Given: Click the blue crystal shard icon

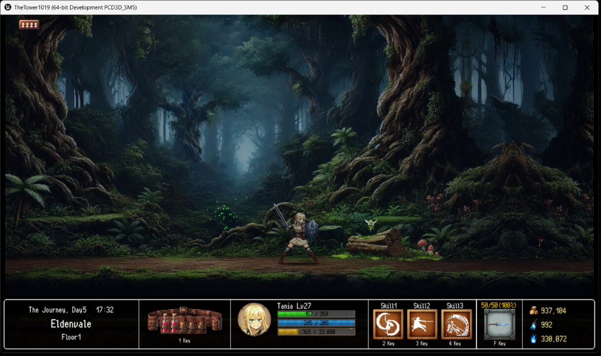Looking at the screenshot, I should [x=534, y=325].
